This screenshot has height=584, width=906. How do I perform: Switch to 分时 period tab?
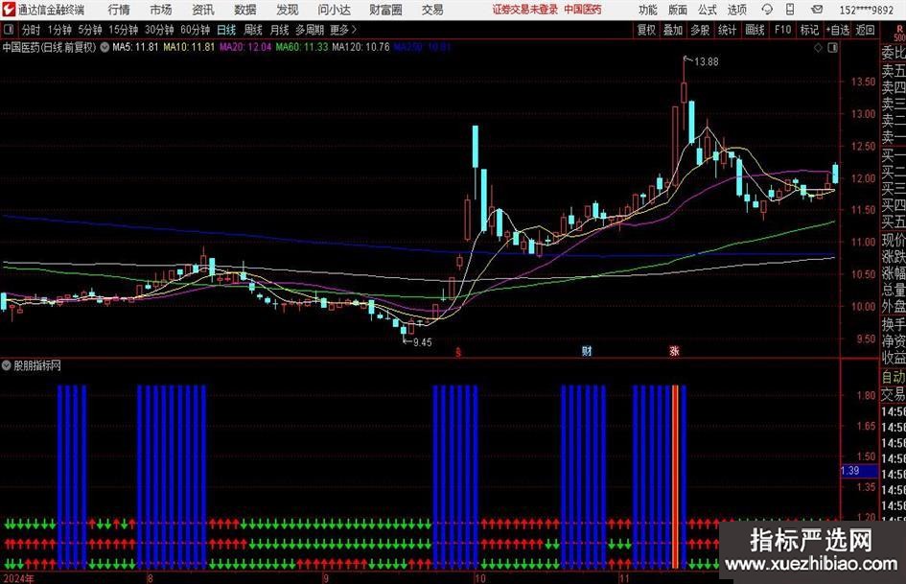[x=31, y=30]
